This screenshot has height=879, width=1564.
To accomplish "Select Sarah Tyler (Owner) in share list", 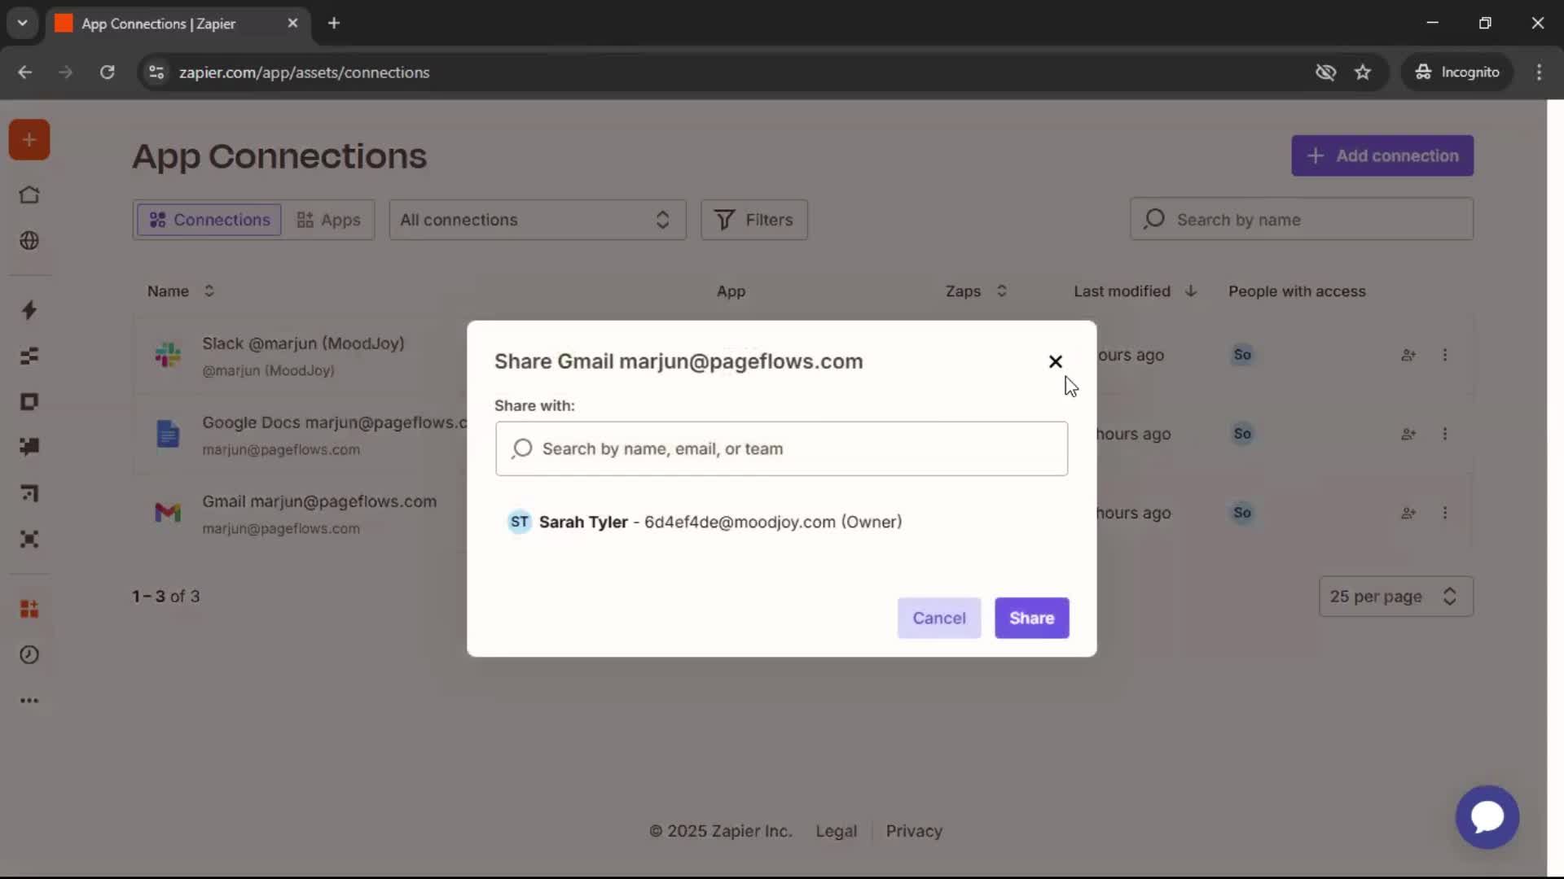I will 705,522.
